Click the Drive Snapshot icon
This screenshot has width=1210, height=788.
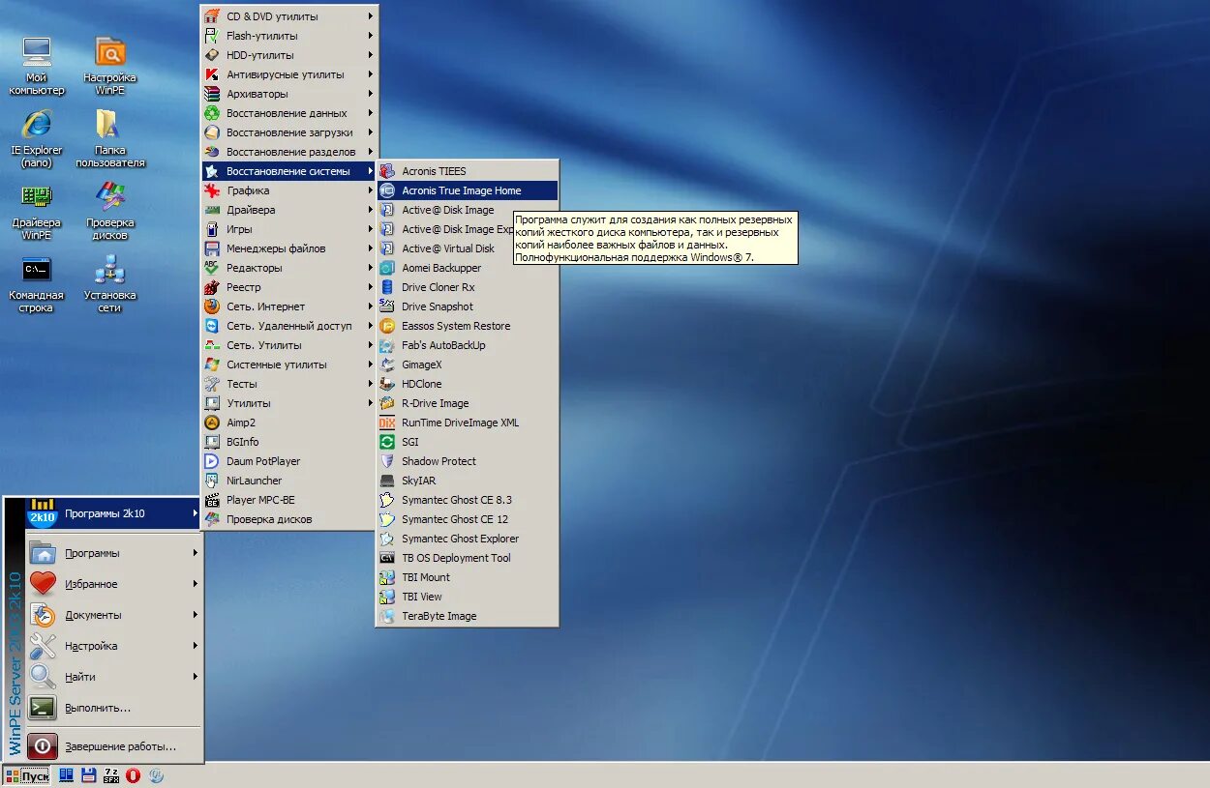[x=387, y=306]
